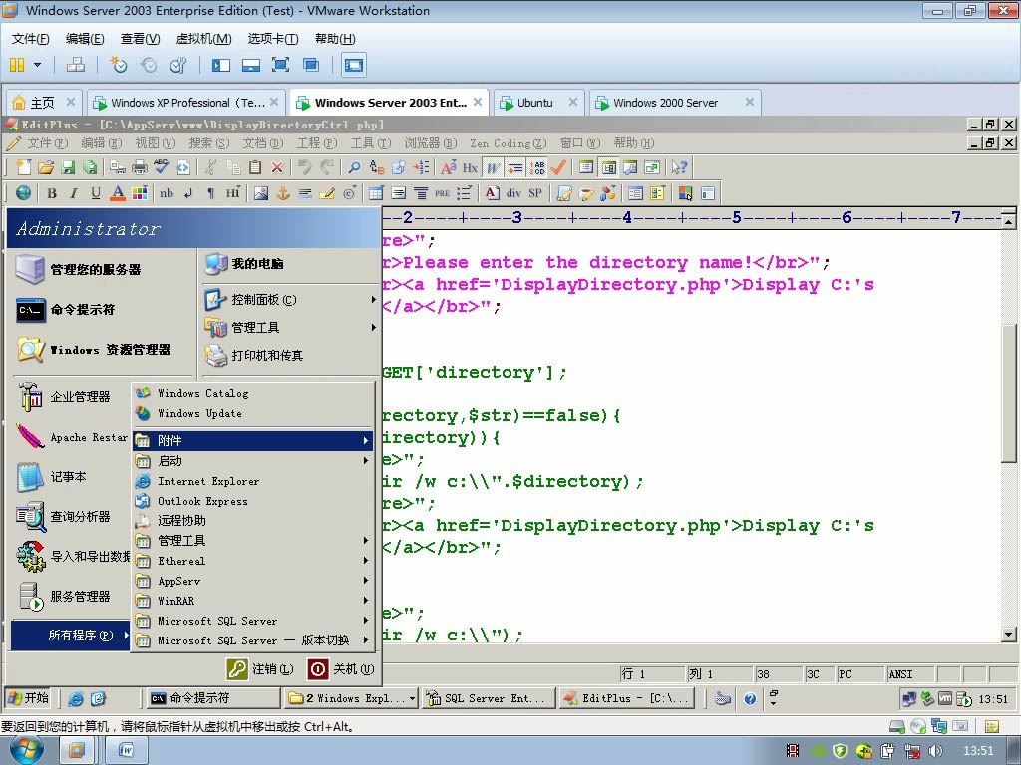Toggle word wrap W button
The image size is (1021, 765).
(x=493, y=167)
